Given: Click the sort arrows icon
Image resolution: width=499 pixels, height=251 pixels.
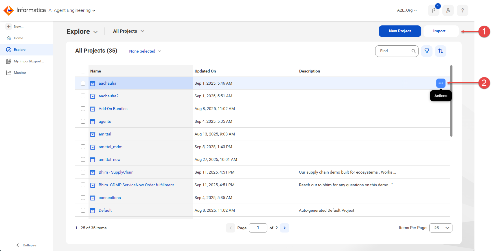Looking at the screenshot, I should pos(441,51).
